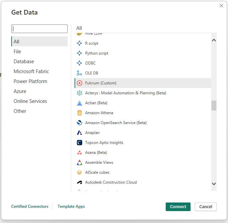This screenshot has width=228, height=223.
Task: Select 'Actian (Beta)' entry text
Action: click(x=96, y=103)
